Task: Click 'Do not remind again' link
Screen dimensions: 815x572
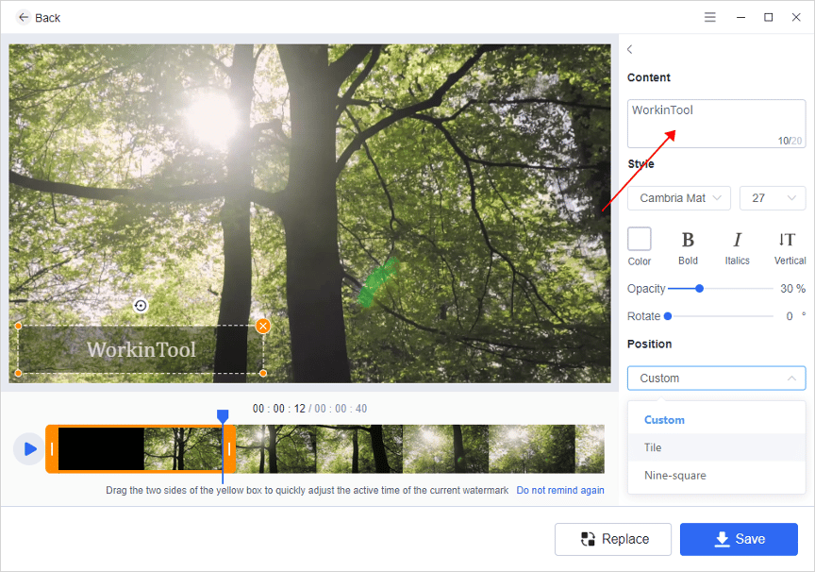Action: pos(559,490)
